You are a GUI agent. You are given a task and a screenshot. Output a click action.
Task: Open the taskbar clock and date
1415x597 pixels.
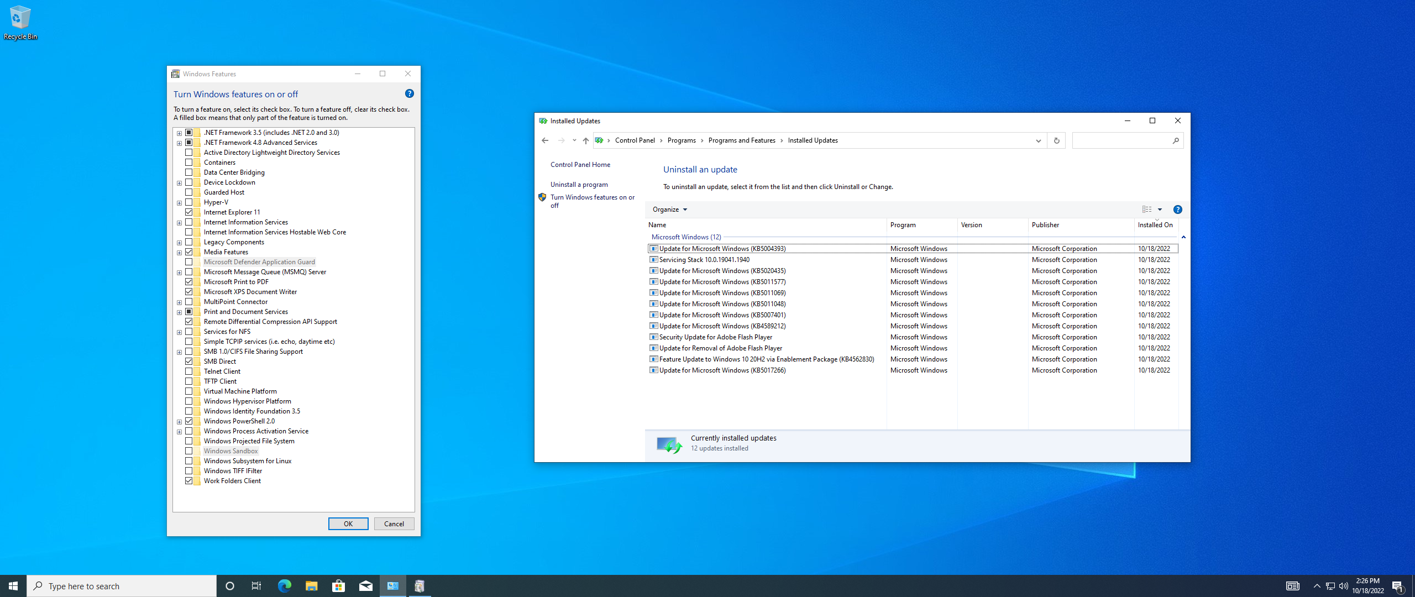click(1368, 586)
